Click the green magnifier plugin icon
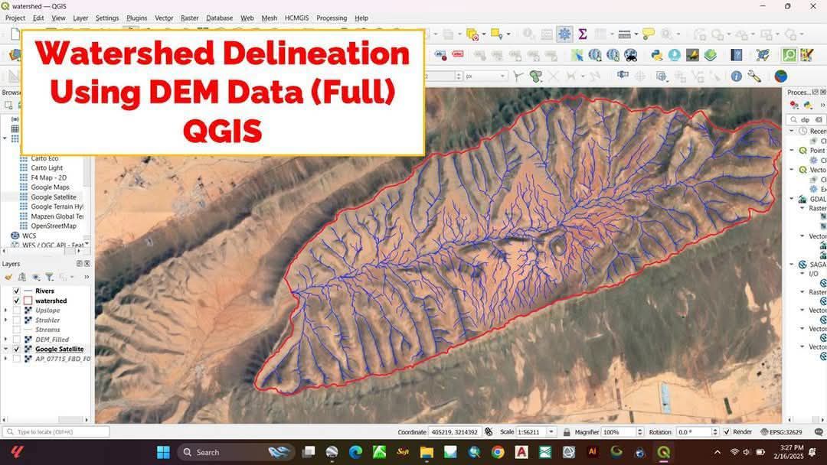This screenshot has height=465, width=827. point(789,55)
